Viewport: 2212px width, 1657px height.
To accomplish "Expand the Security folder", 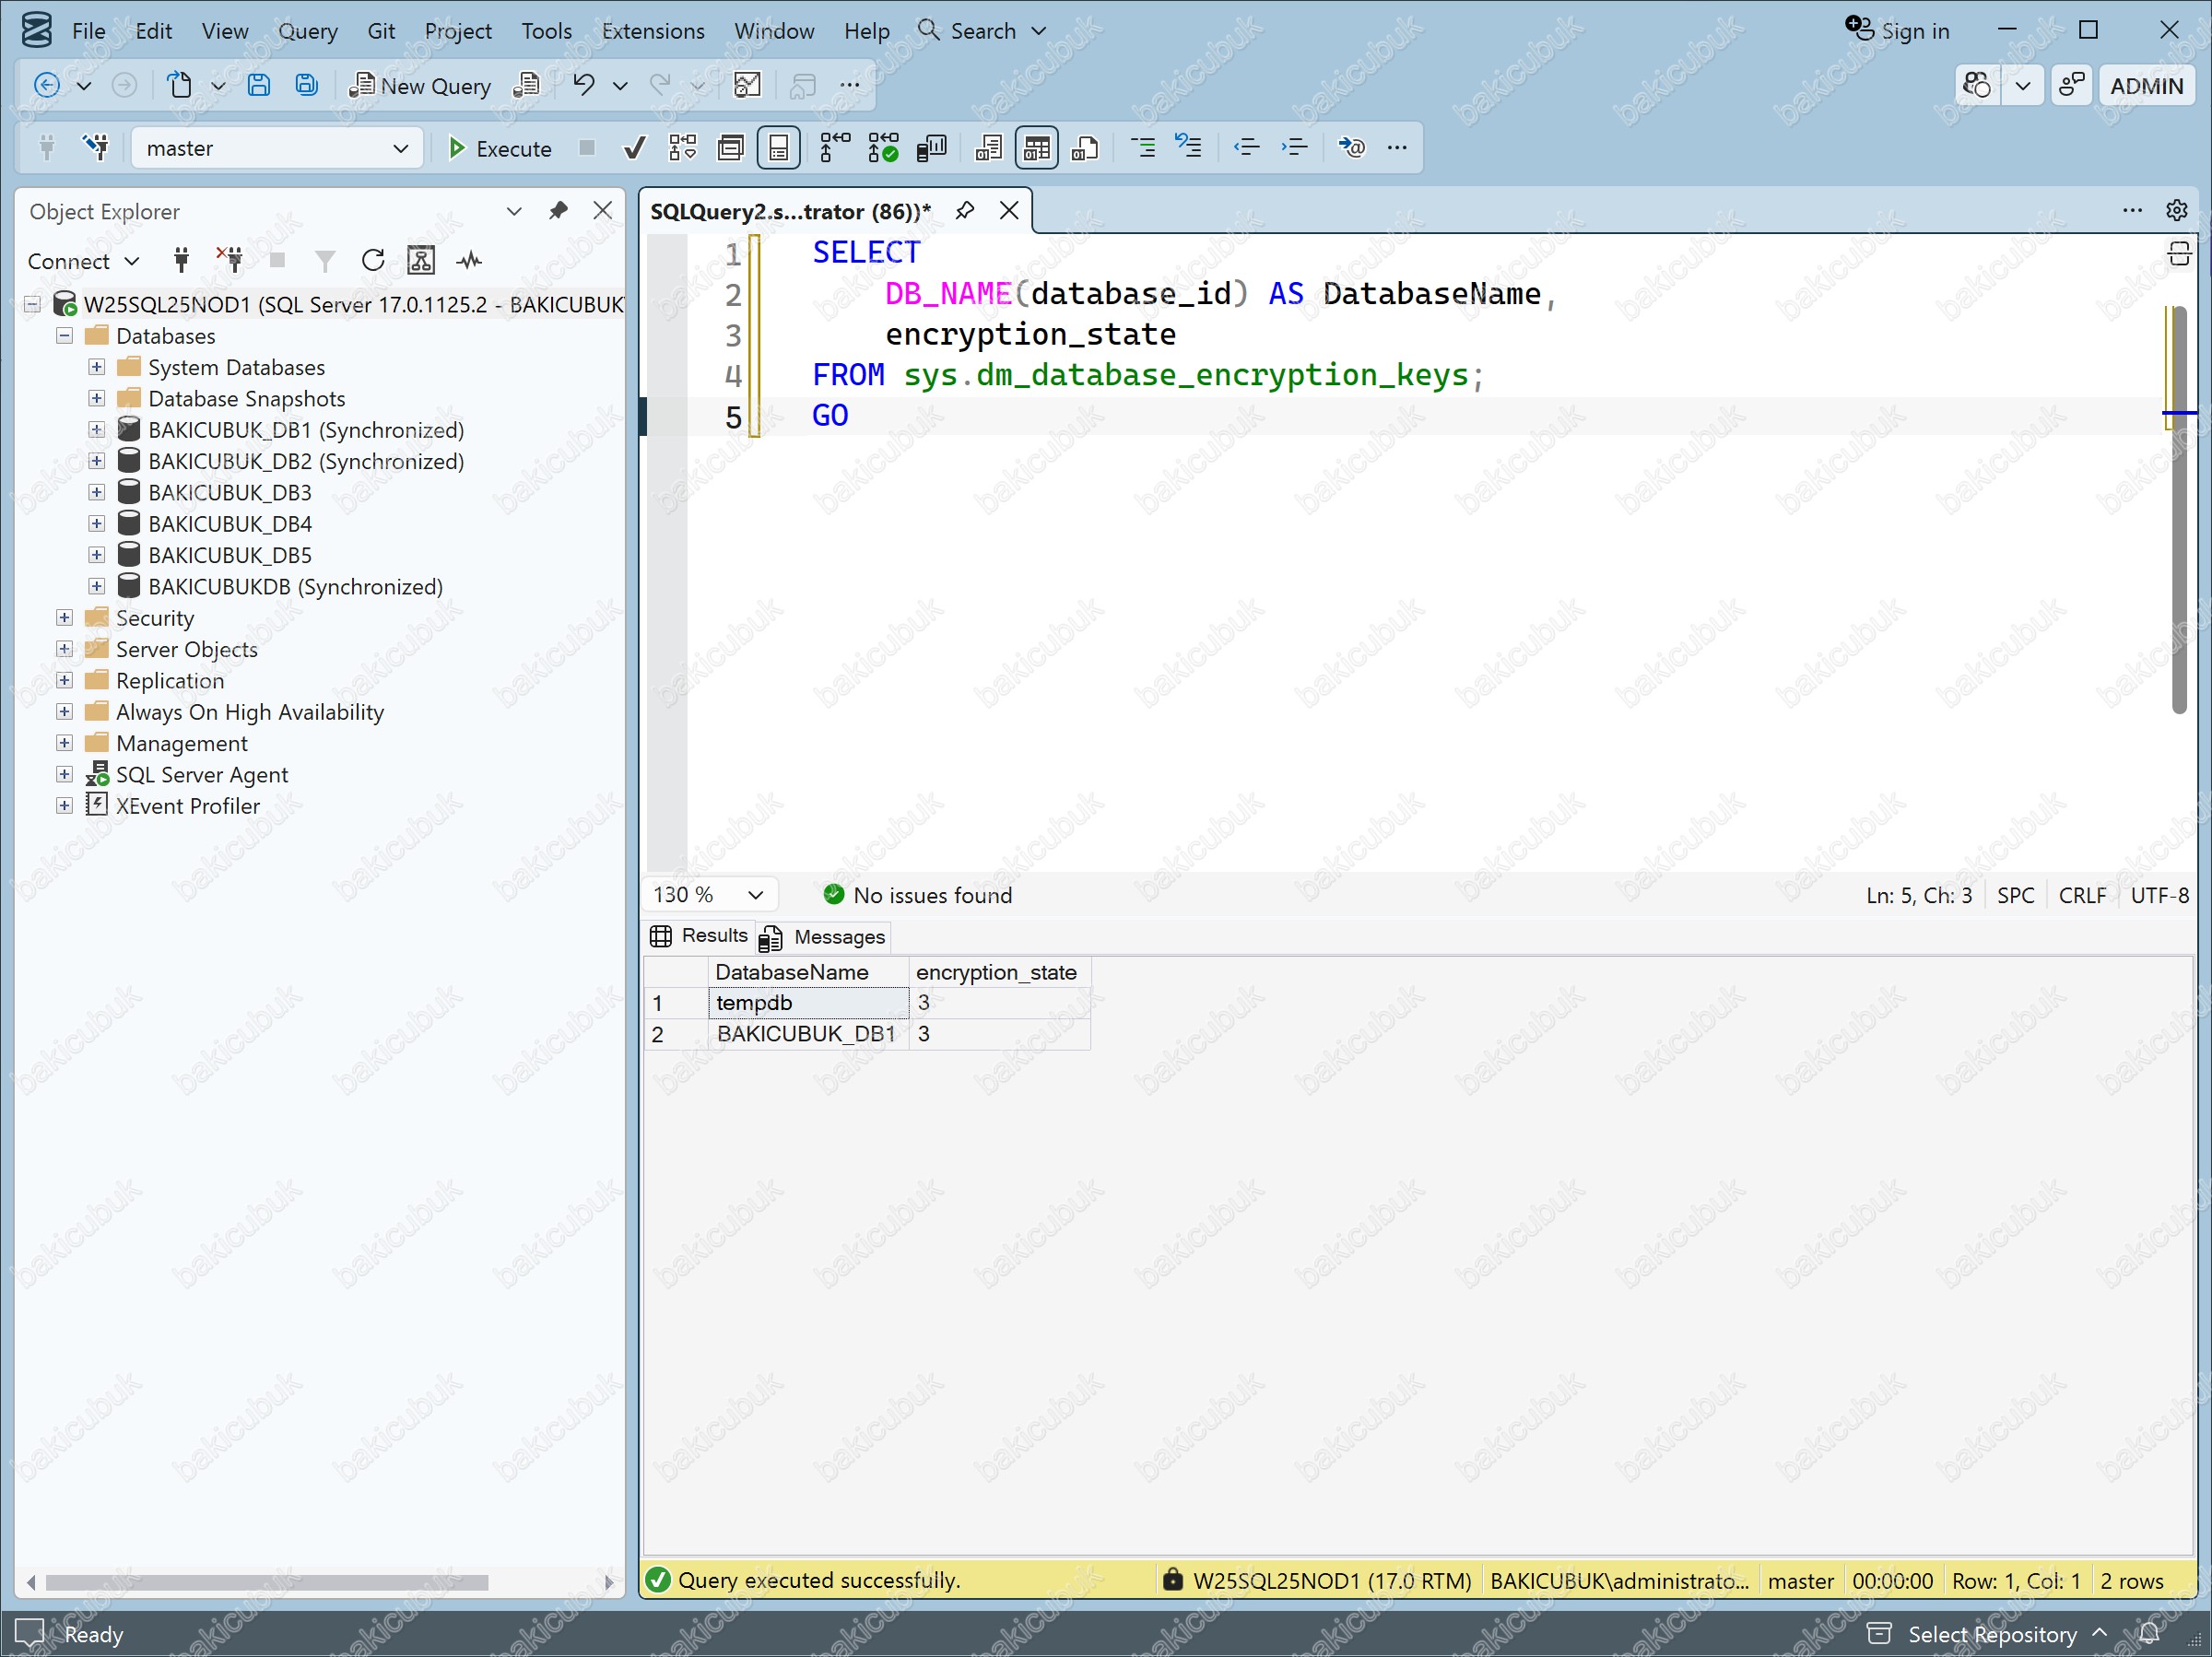I will [65, 618].
